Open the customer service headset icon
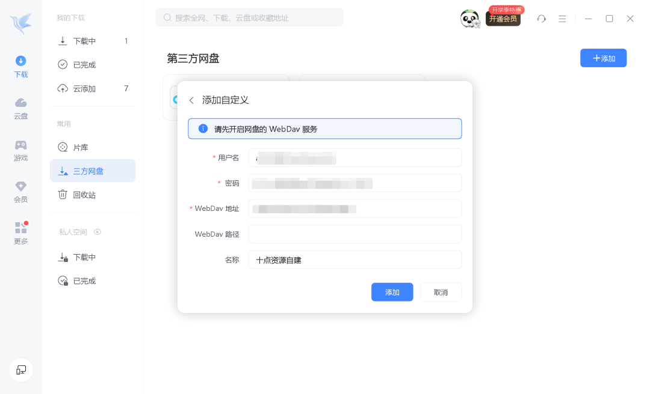 coord(541,19)
